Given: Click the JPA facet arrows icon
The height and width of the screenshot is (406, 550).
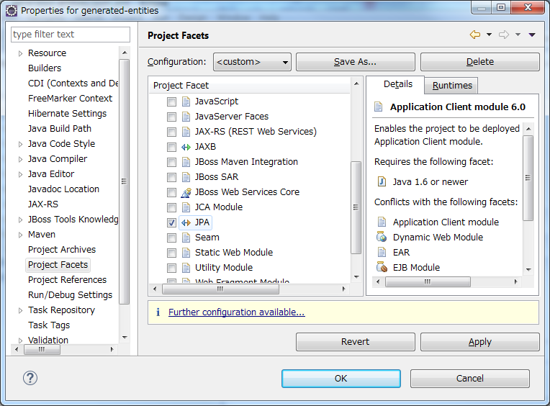Looking at the screenshot, I should tap(186, 222).
